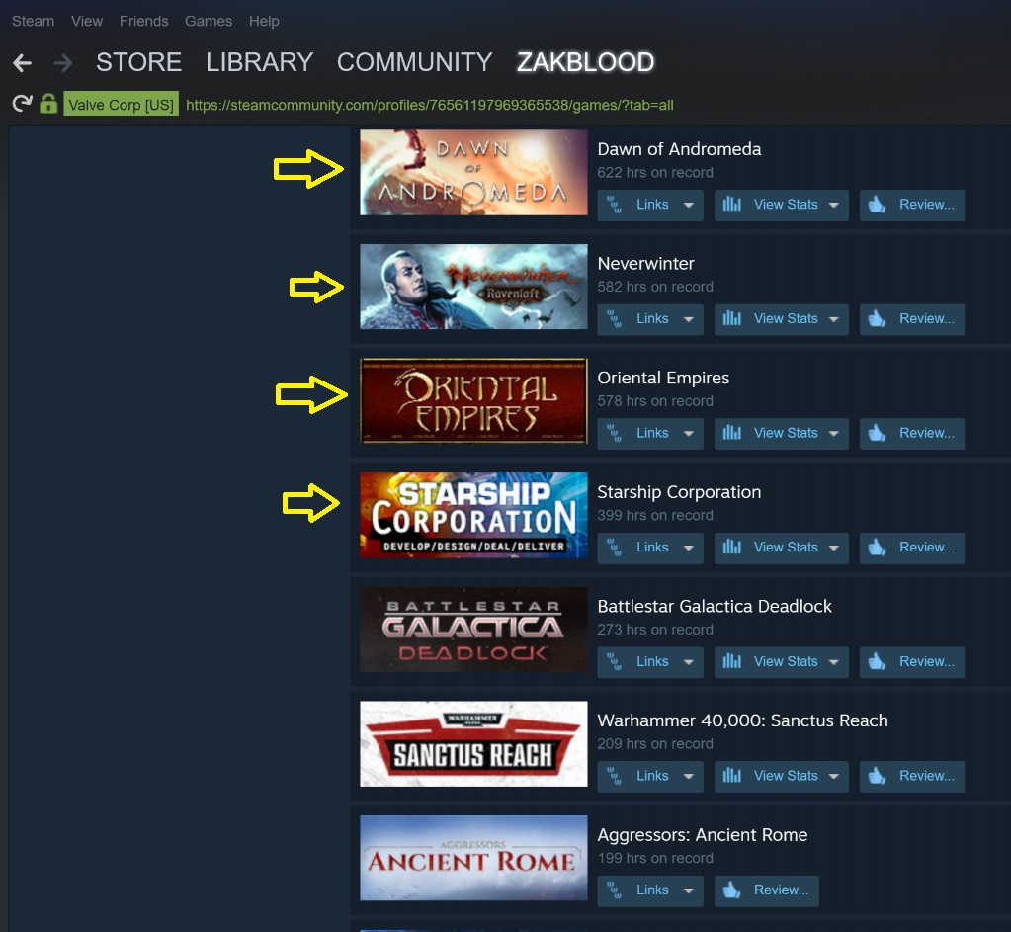Expand View Stats dropdown for Sanctus Reach
Viewport: 1011px width, 932px height.
click(834, 777)
